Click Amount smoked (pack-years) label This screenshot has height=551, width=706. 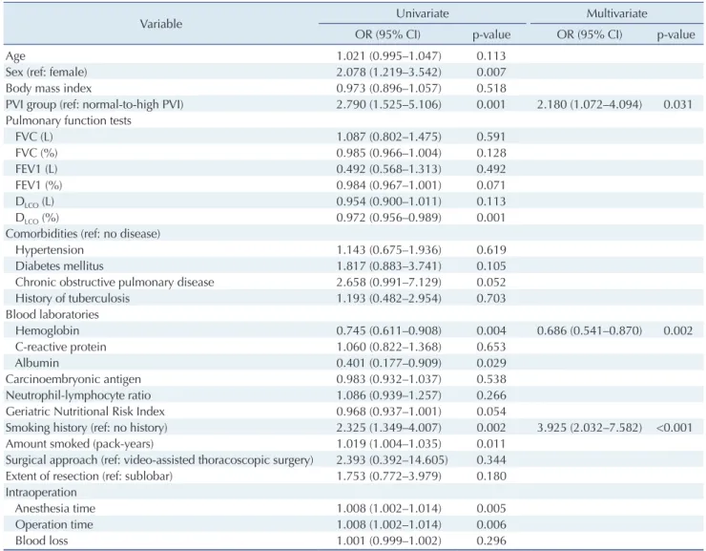pyautogui.click(x=80, y=444)
